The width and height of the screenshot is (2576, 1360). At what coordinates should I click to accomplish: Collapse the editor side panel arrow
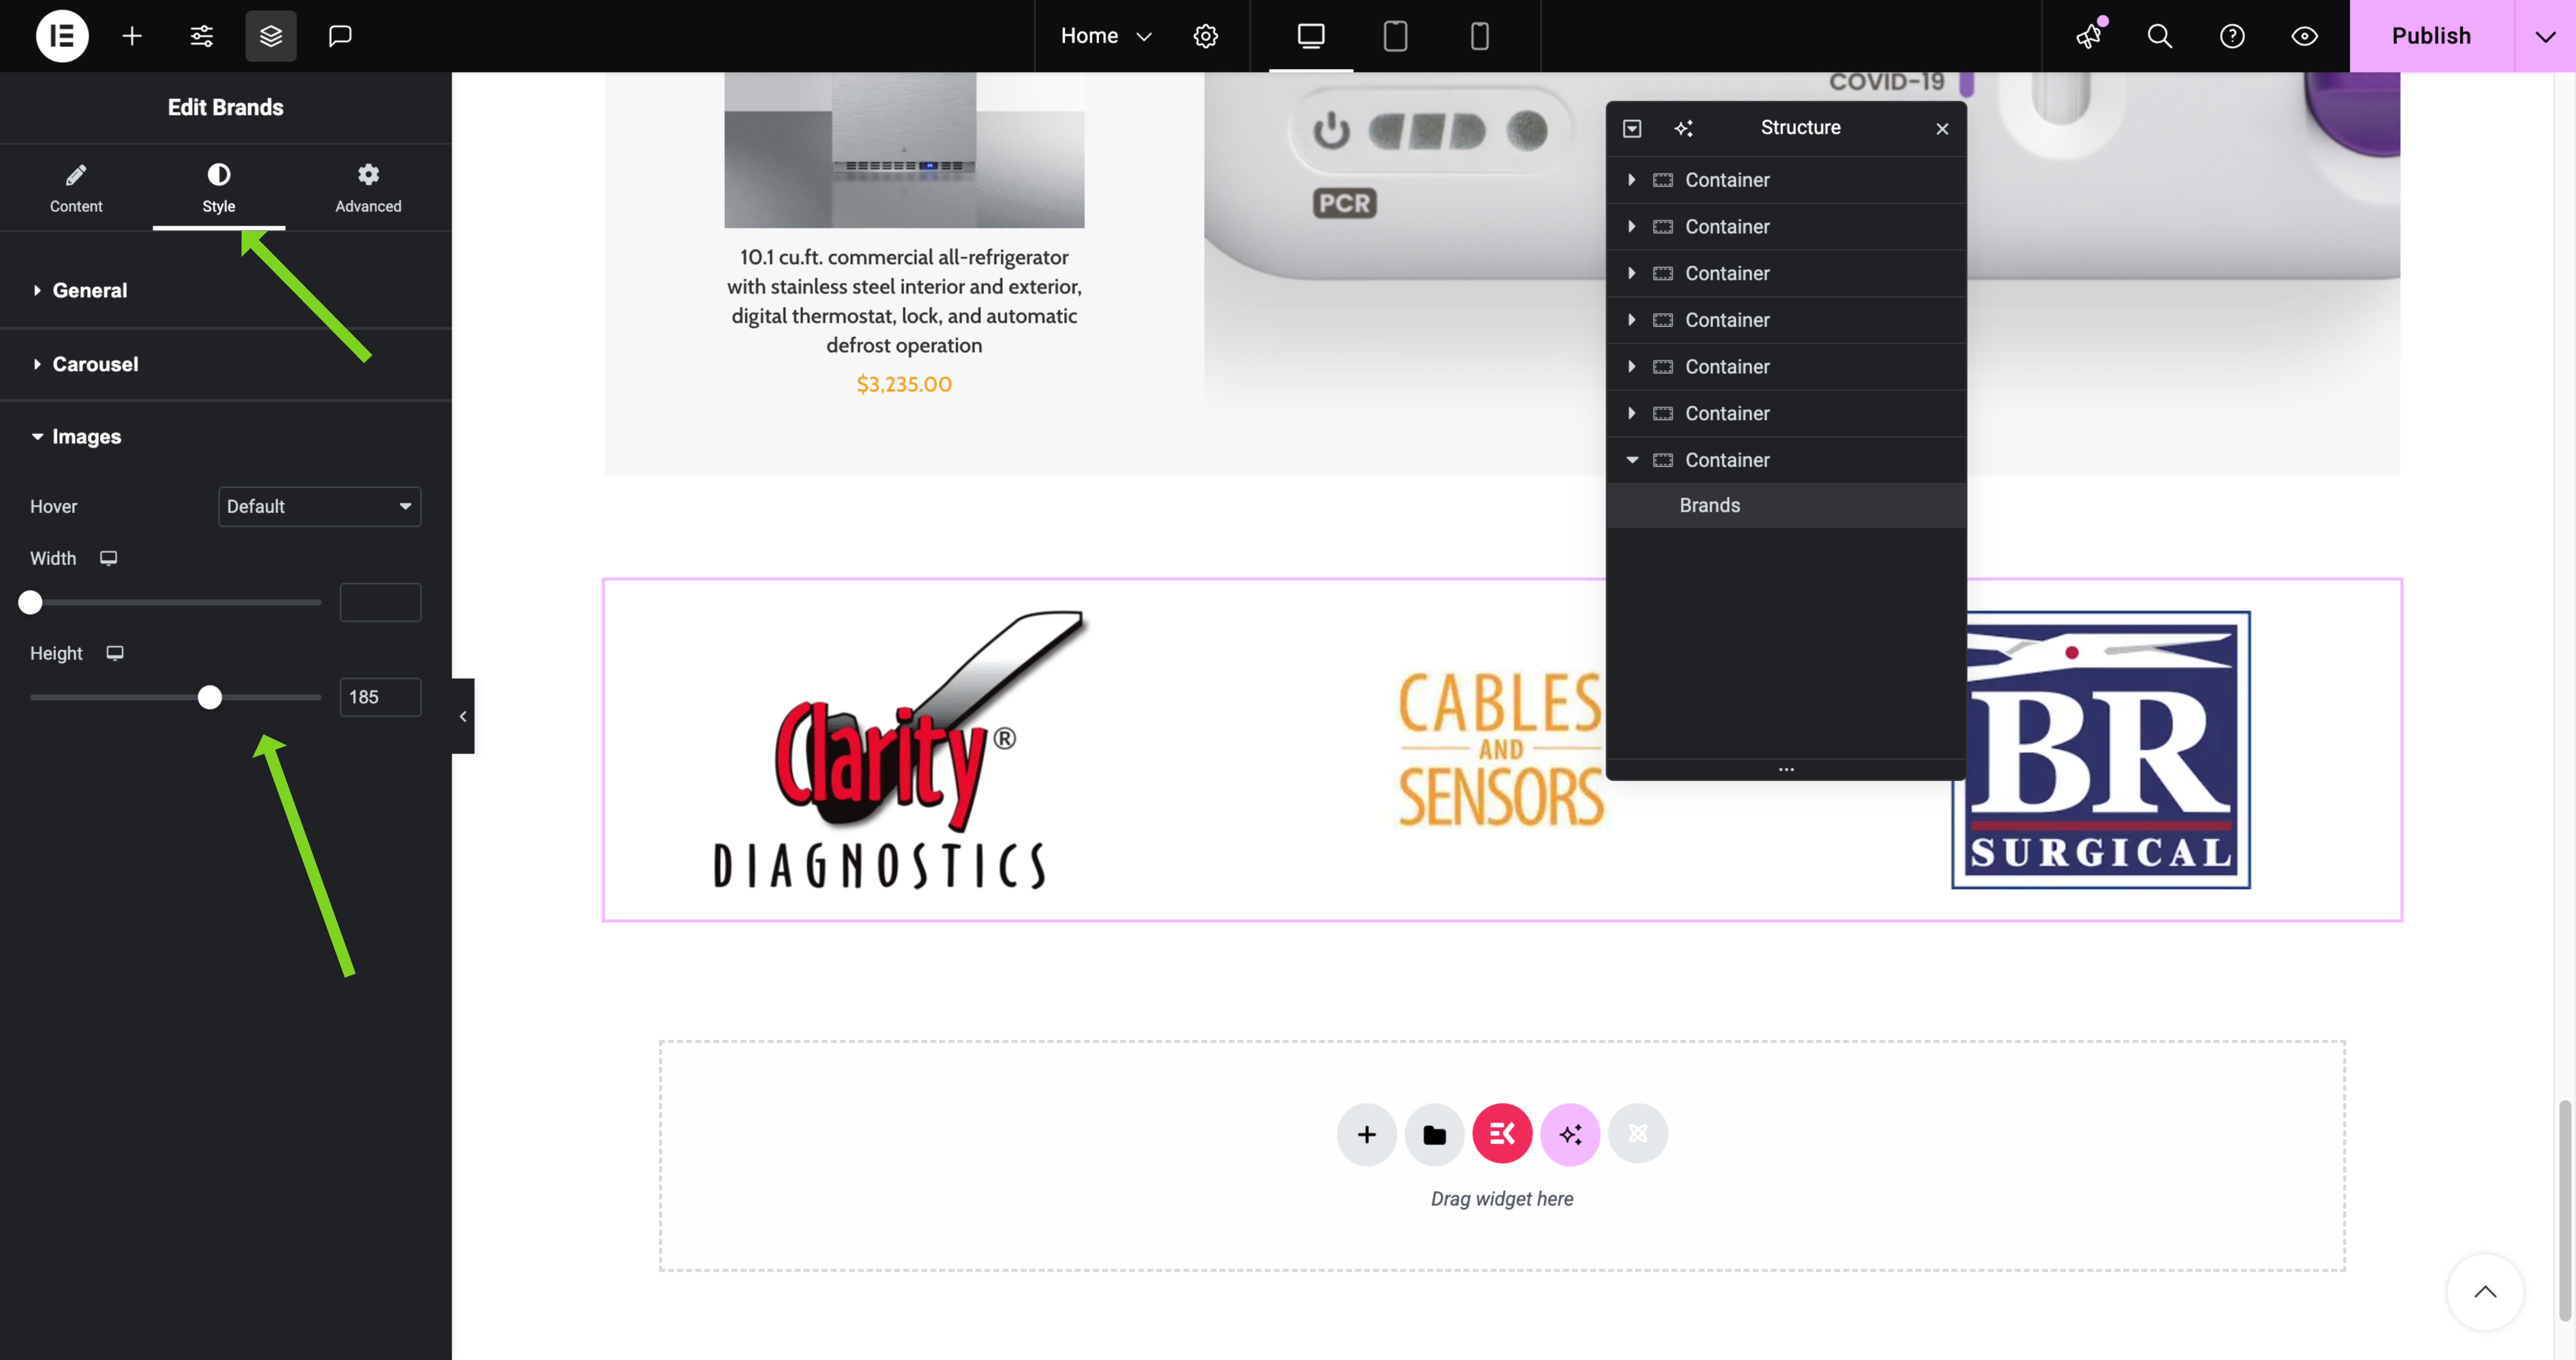[x=463, y=716]
